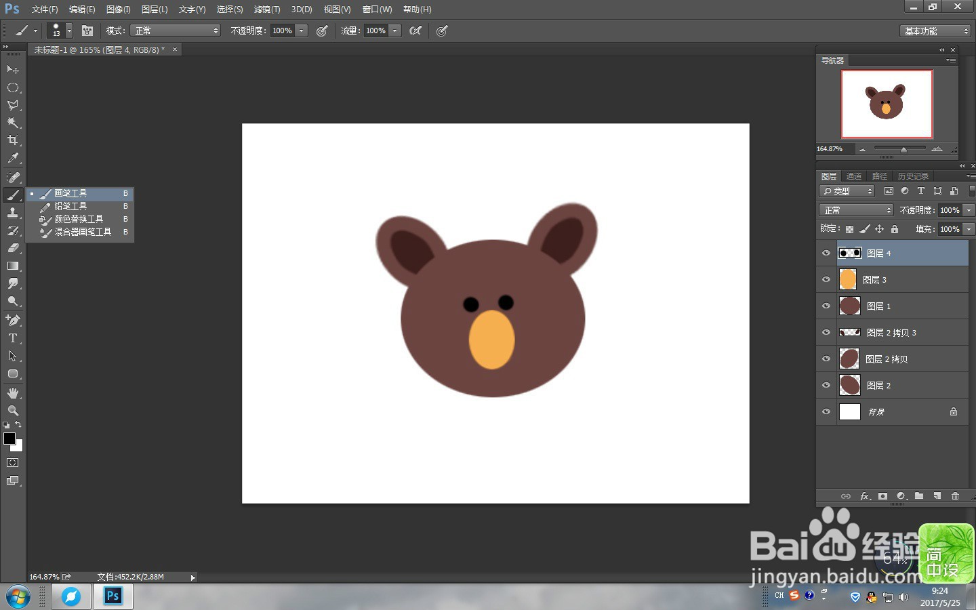Screen dimensions: 976x610
Task: Enable airbrush-style build-up icon
Action: [415, 30]
